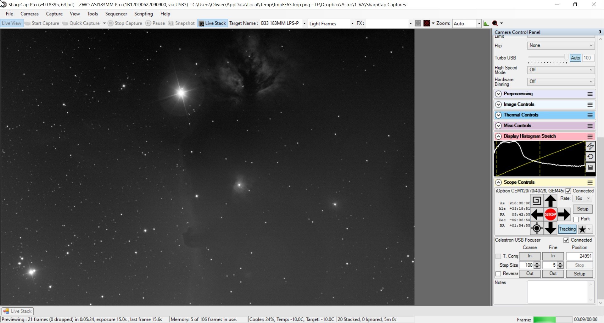
Task: Enable the Reverse focuser checkbox
Action: pyautogui.click(x=498, y=274)
